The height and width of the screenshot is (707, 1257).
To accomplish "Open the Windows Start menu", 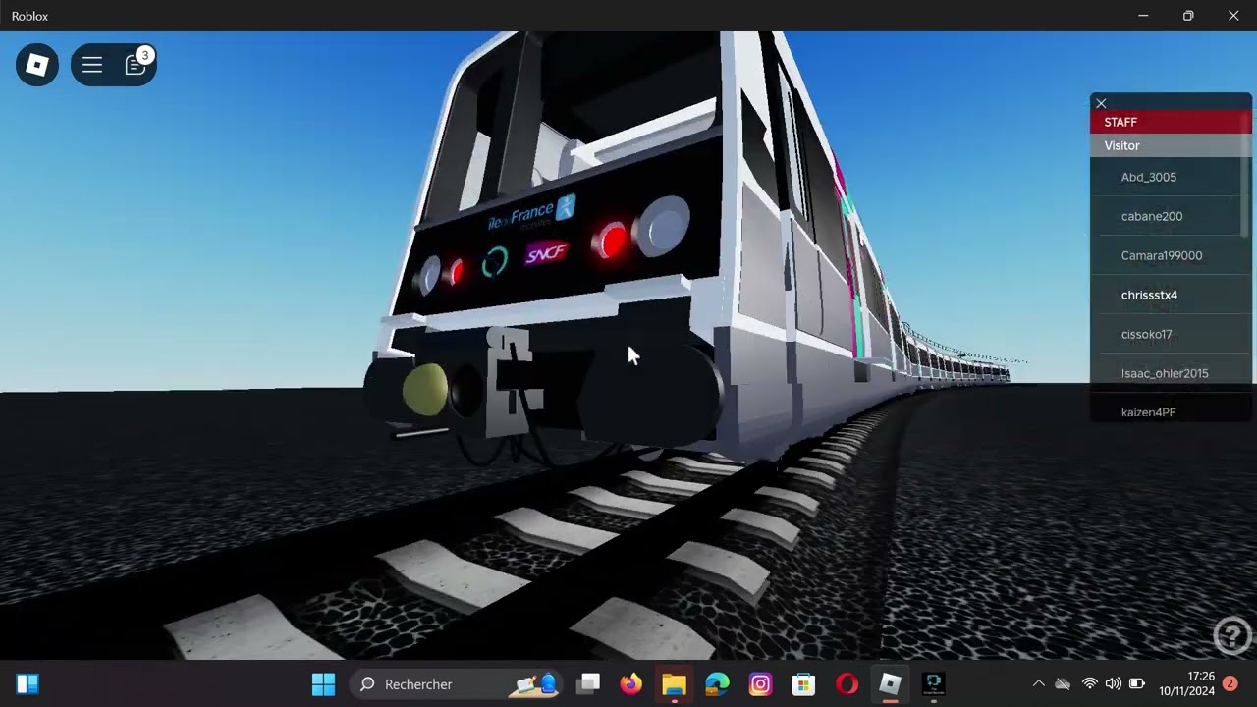I will [x=323, y=683].
